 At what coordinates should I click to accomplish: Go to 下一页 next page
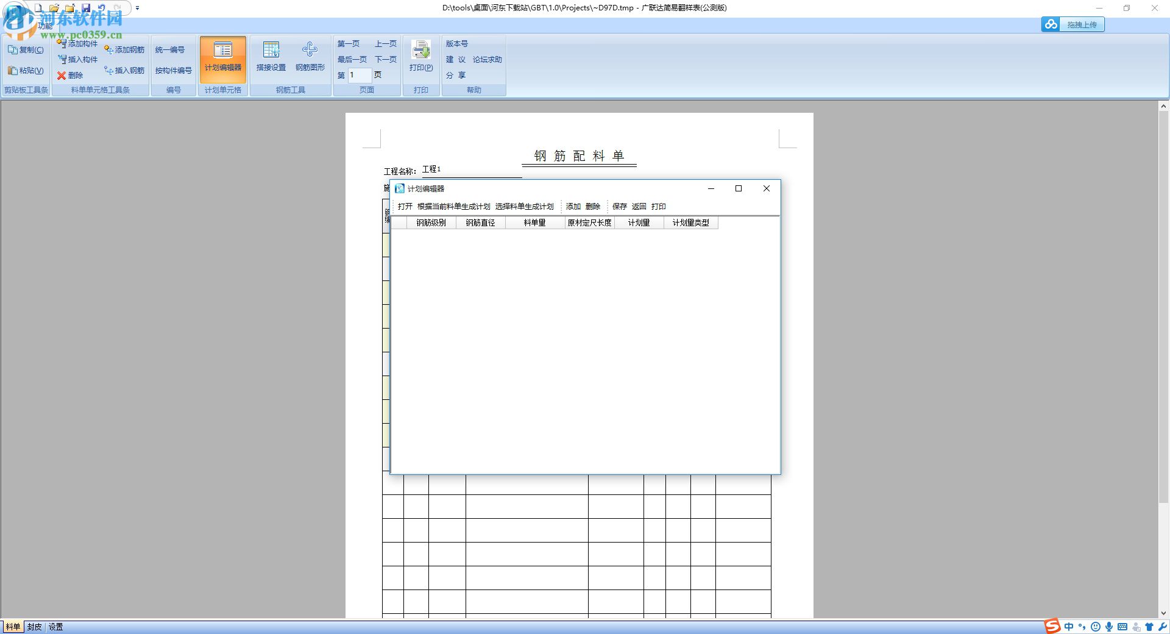coord(386,60)
